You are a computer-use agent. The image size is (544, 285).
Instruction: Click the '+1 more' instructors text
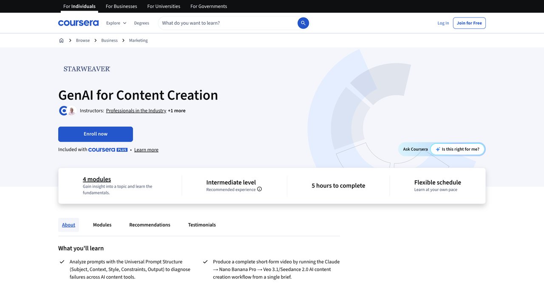[x=176, y=111]
